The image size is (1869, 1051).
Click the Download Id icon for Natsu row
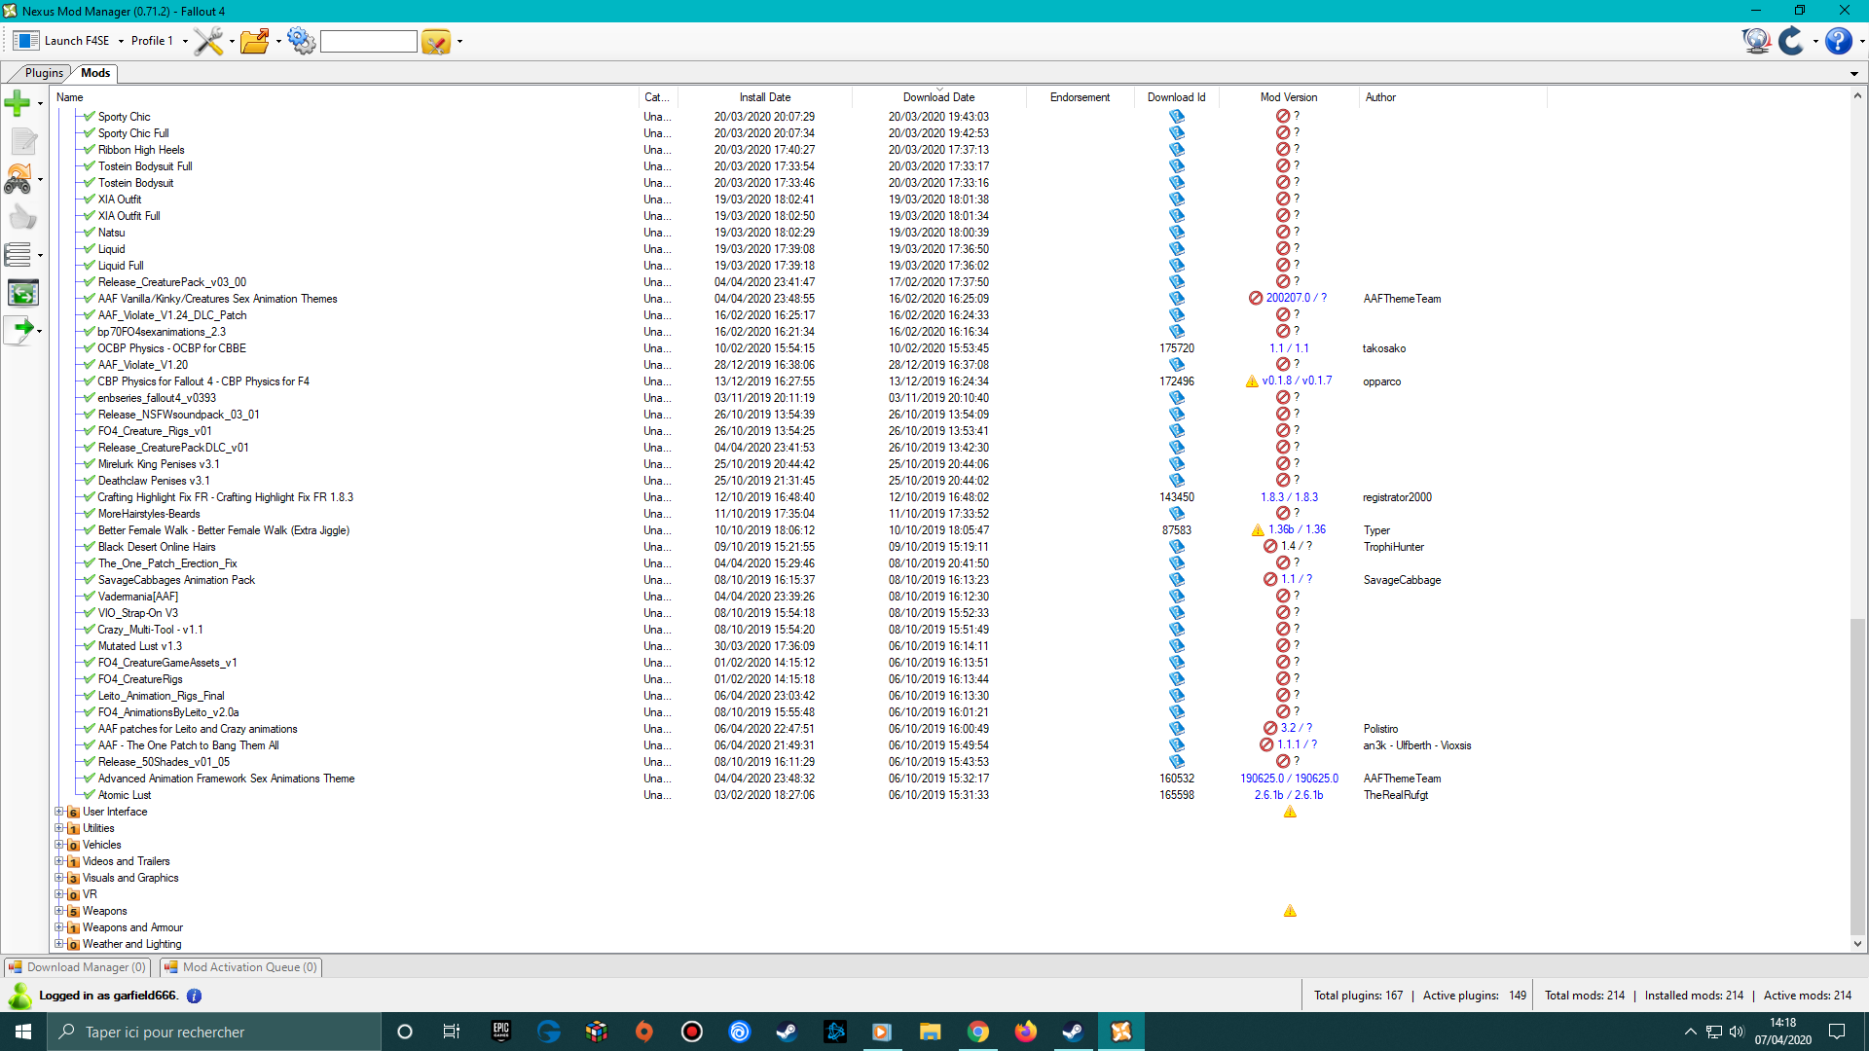1177,233
